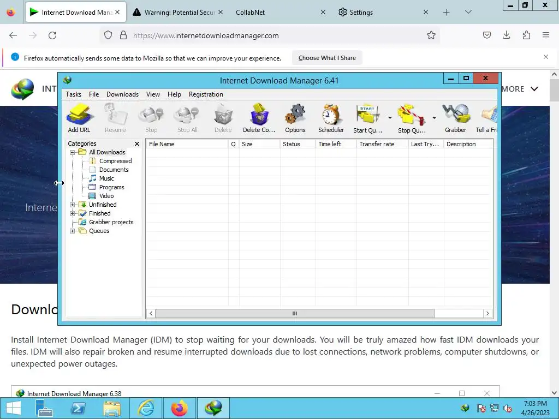This screenshot has height=419, width=559.
Task: Open PowerShell from the taskbar
Action: (78, 408)
